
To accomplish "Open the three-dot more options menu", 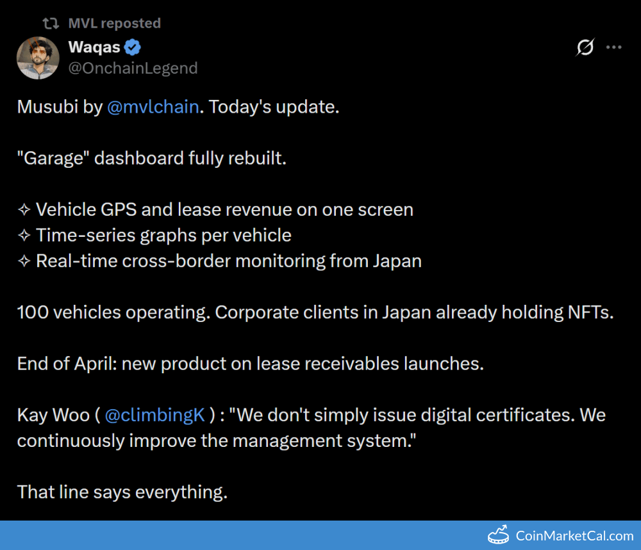I will (614, 47).
